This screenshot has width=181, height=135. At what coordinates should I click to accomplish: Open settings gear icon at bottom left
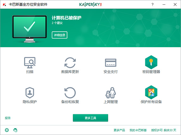coord(7,130)
